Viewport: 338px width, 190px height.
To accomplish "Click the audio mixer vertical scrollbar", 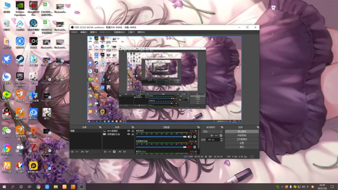I will 199,139.
